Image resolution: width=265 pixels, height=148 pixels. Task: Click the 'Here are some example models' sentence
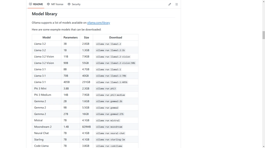(x=67, y=29)
